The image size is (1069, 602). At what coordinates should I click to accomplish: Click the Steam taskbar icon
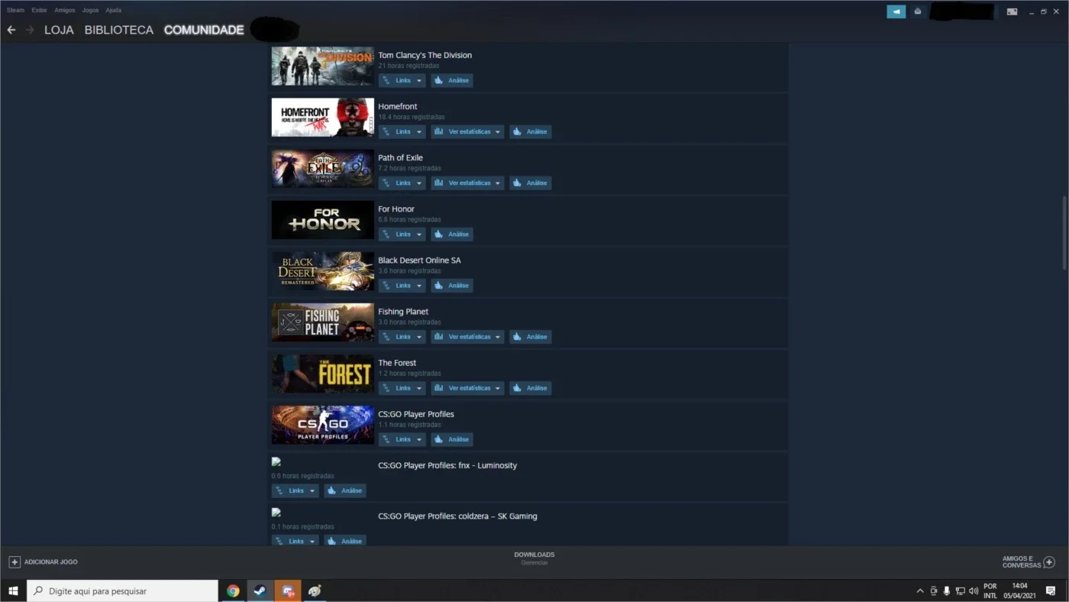point(260,591)
